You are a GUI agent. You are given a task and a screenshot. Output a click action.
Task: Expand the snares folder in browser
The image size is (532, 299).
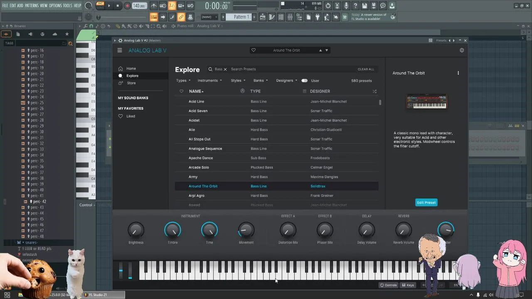click(31, 243)
